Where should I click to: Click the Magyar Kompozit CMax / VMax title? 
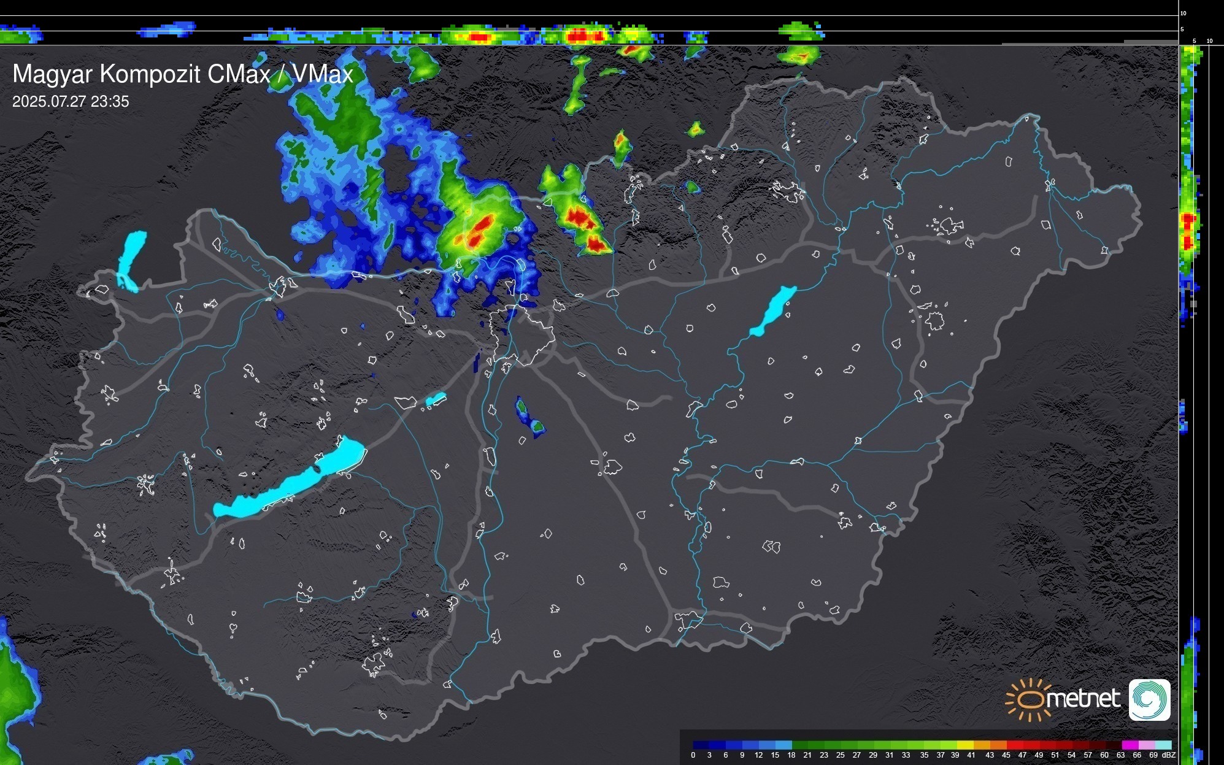coord(182,74)
